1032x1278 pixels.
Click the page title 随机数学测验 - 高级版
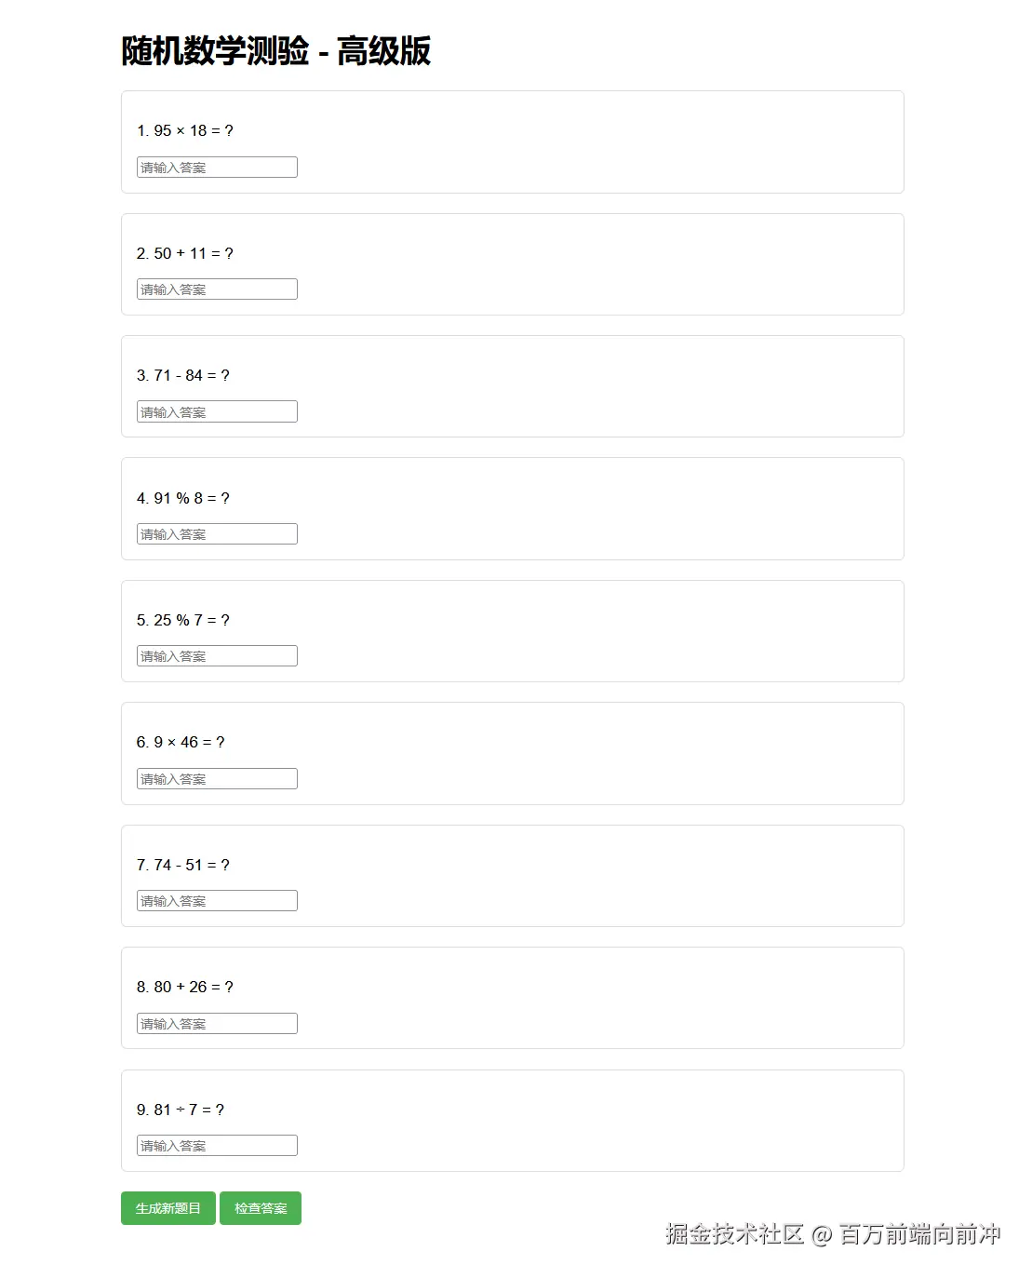[275, 53]
